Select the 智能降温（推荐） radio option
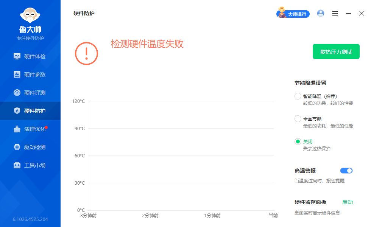 298,96
